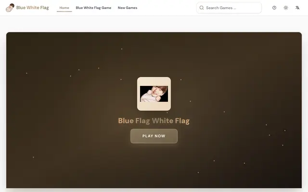Click the Blue Flag White Flag game thumbnail

154,94
